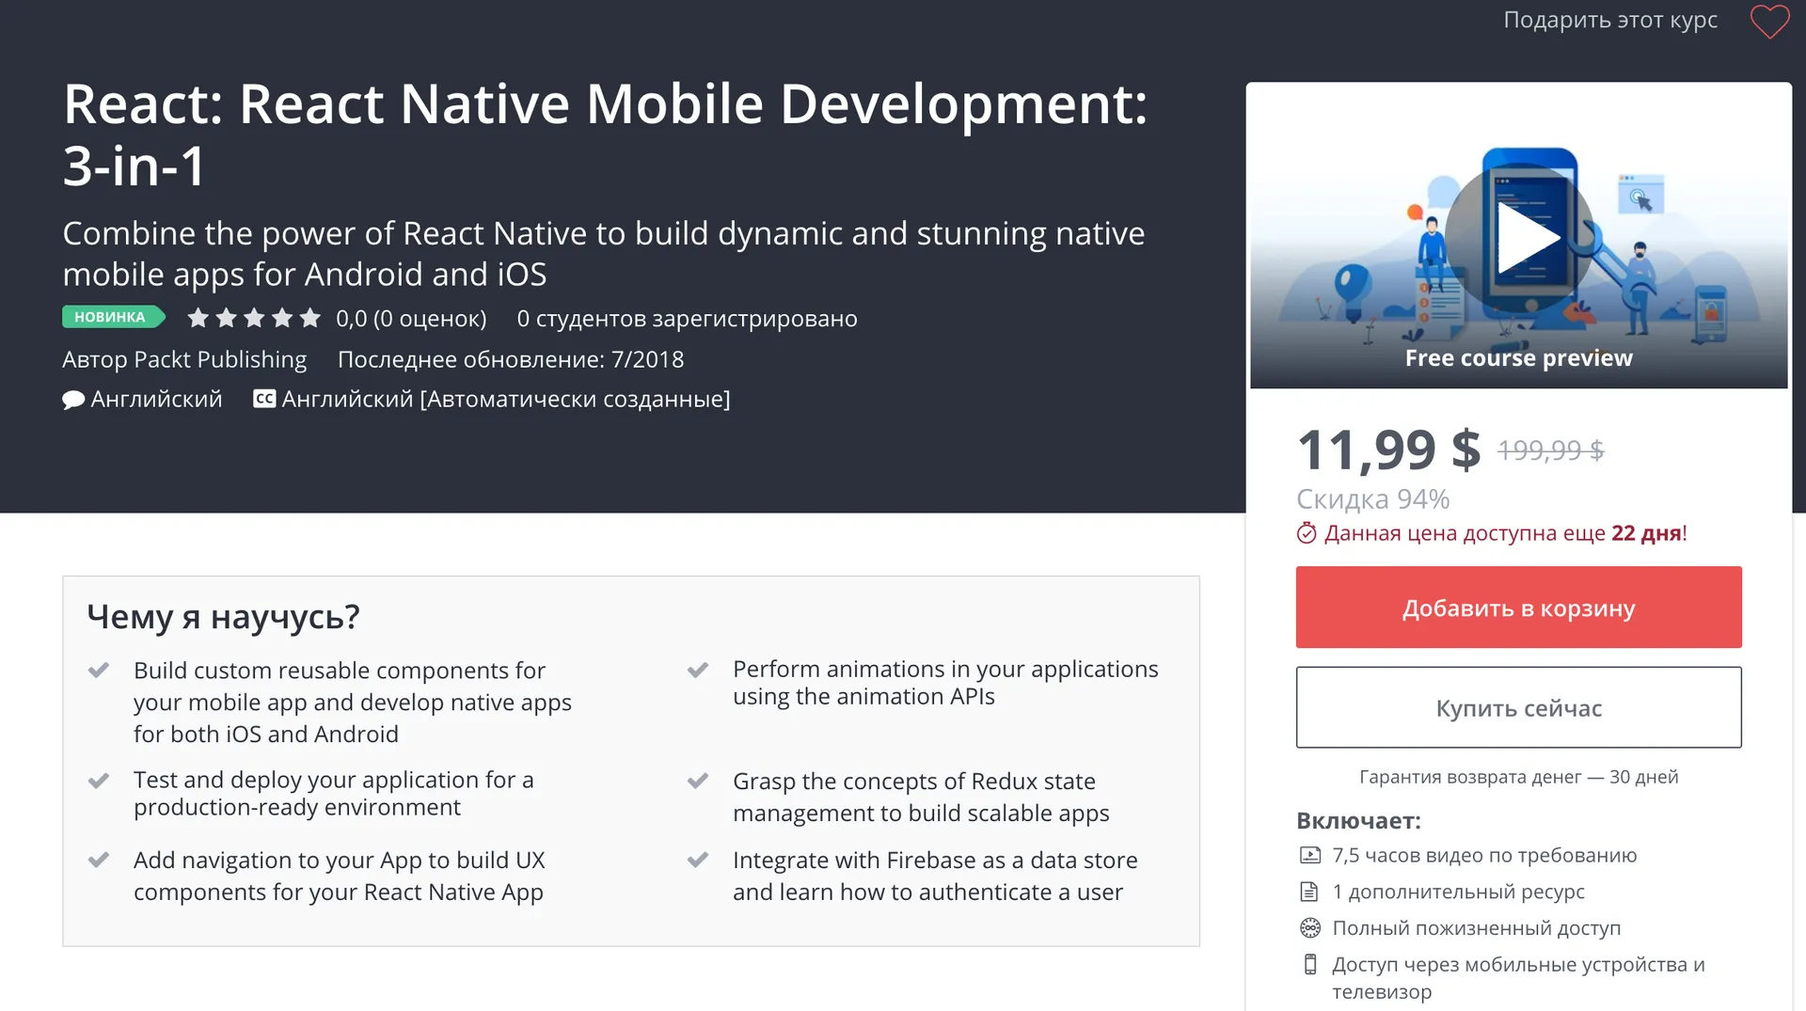Click checkmark beside Build custom reusable components
The width and height of the screenshot is (1806, 1011).
[x=99, y=671]
